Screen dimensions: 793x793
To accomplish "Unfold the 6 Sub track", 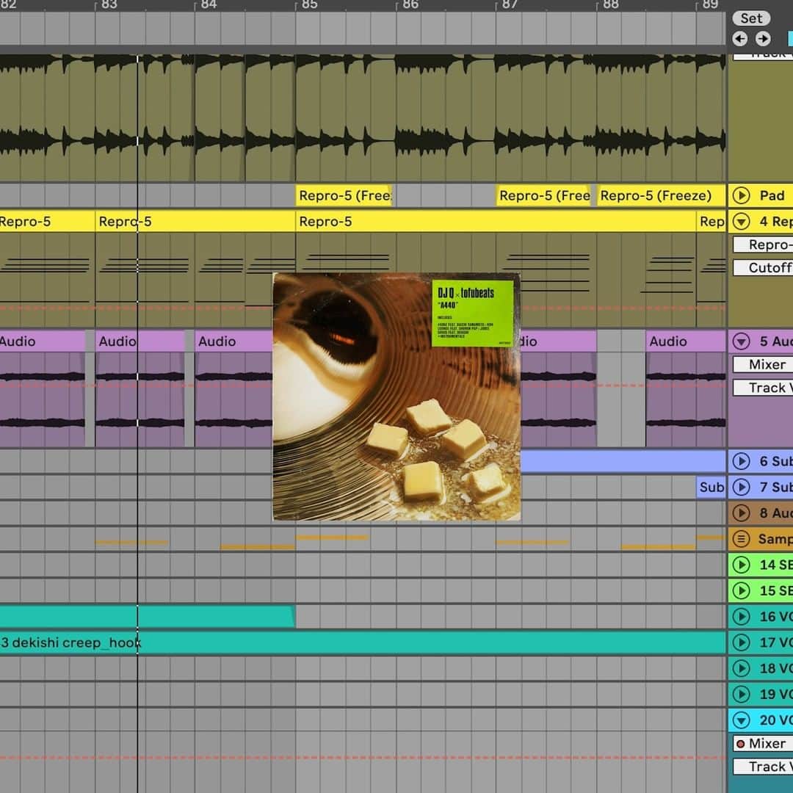I will tap(742, 461).
